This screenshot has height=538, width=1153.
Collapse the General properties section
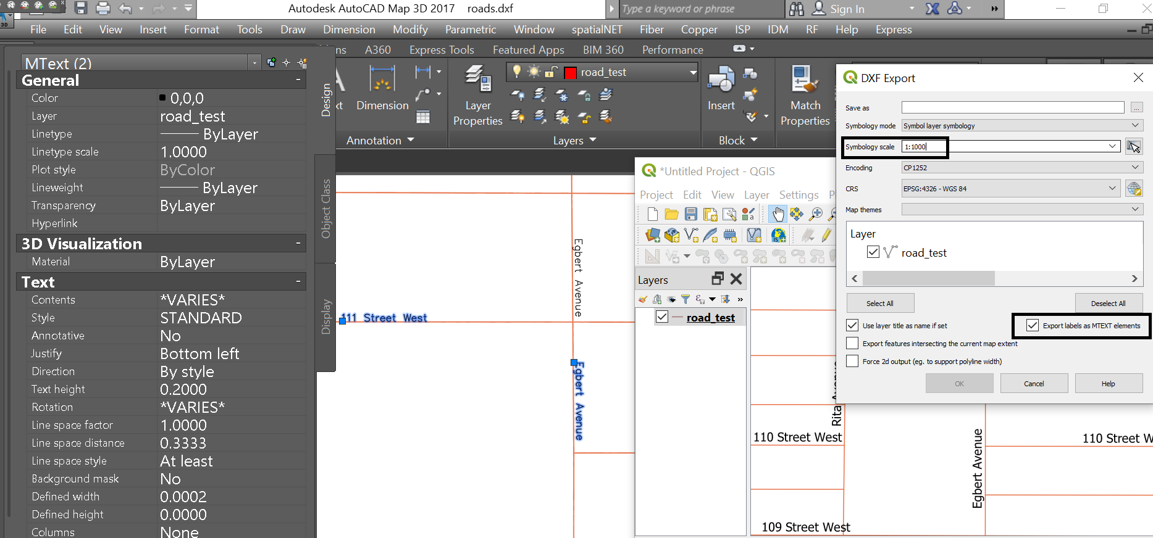click(x=298, y=80)
